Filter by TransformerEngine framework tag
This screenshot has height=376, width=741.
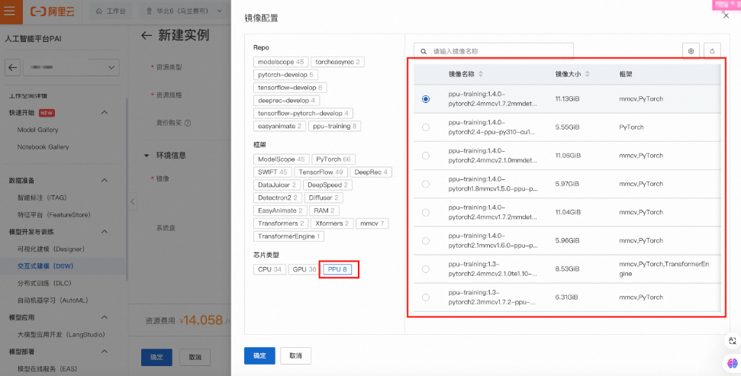288,236
